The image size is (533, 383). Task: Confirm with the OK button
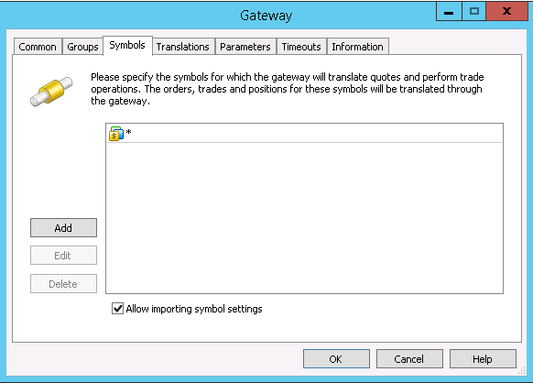[x=336, y=359]
